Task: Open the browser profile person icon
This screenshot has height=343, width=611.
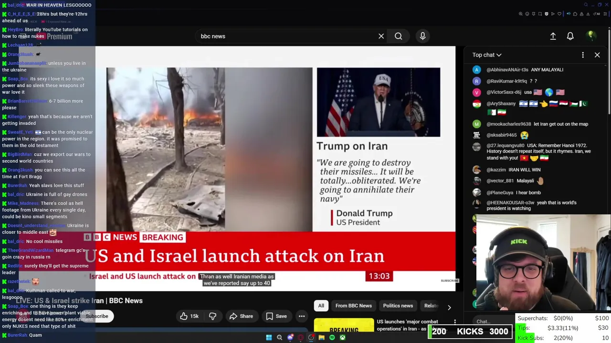Action: coord(581,14)
